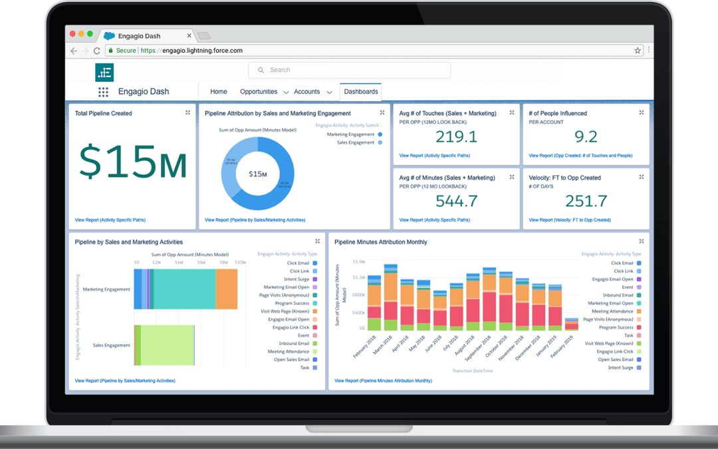Click the Search input field
The image size is (718, 449).
click(x=350, y=70)
